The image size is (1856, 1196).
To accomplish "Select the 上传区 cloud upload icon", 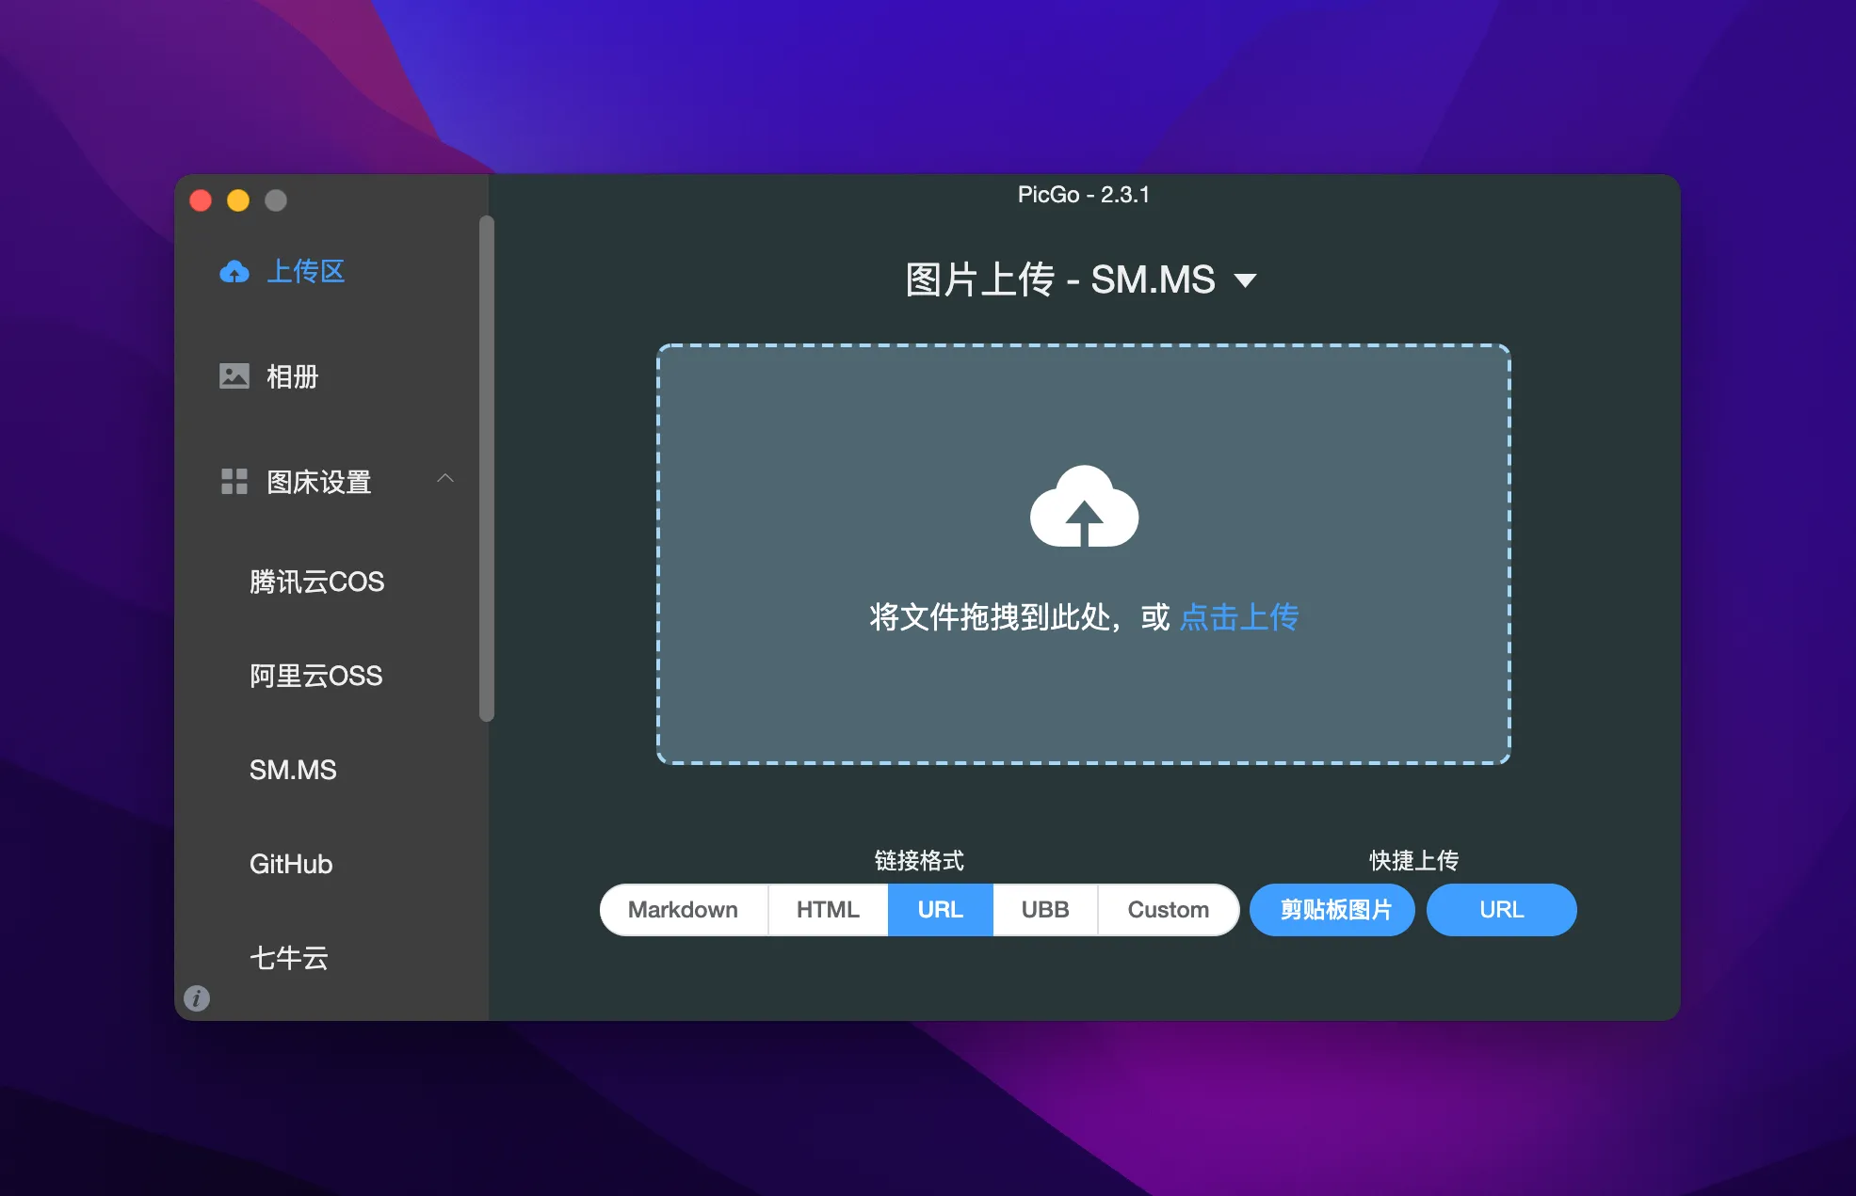I will point(234,272).
